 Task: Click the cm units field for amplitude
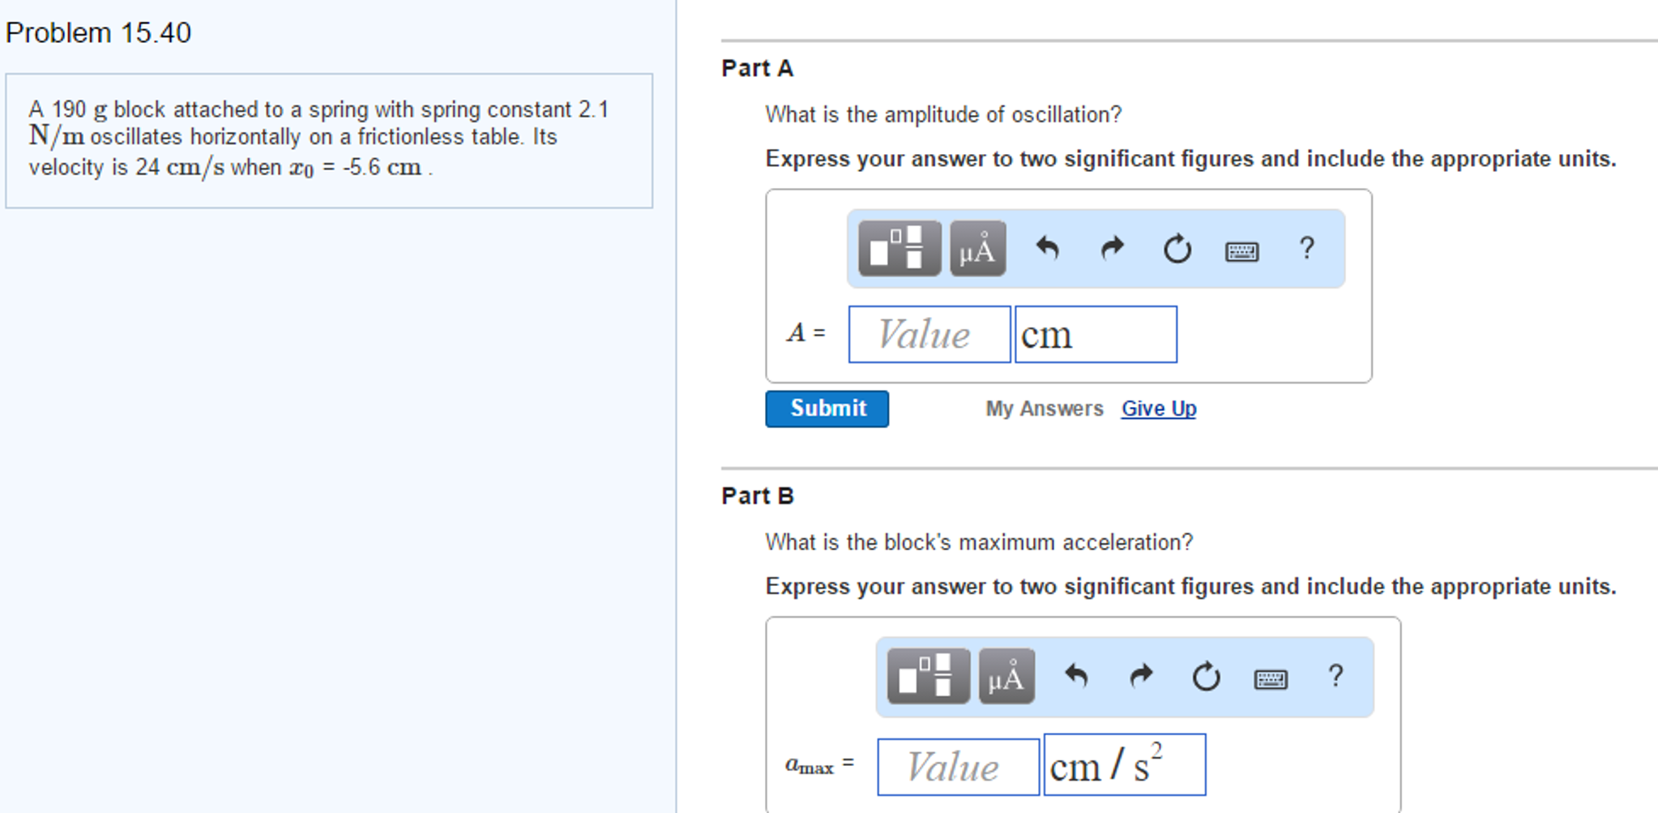(x=1096, y=334)
